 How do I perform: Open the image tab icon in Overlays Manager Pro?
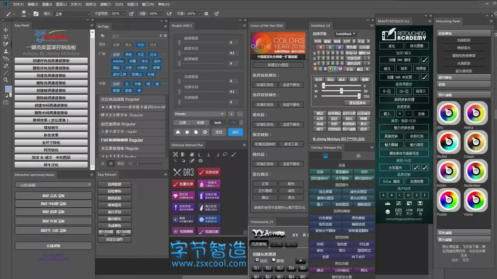325,156
